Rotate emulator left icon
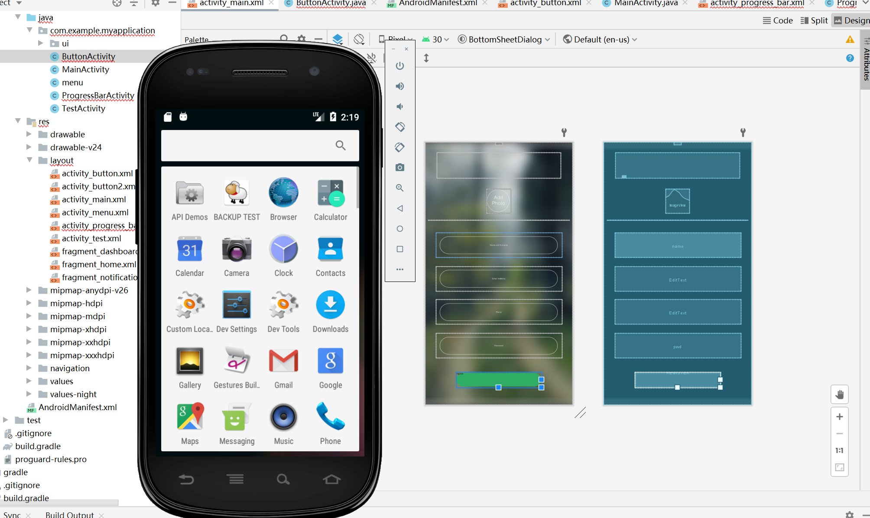The image size is (870, 518). tap(400, 127)
